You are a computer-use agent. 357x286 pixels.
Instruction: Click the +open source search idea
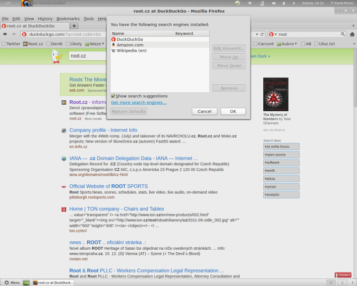click(281, 154)
